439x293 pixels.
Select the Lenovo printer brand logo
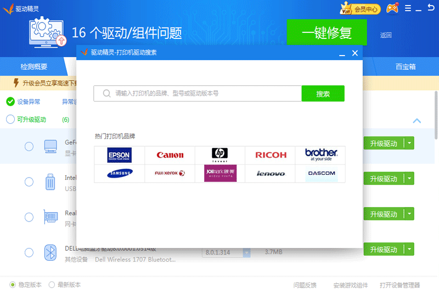pyautogui.click(x=271, y=174)
